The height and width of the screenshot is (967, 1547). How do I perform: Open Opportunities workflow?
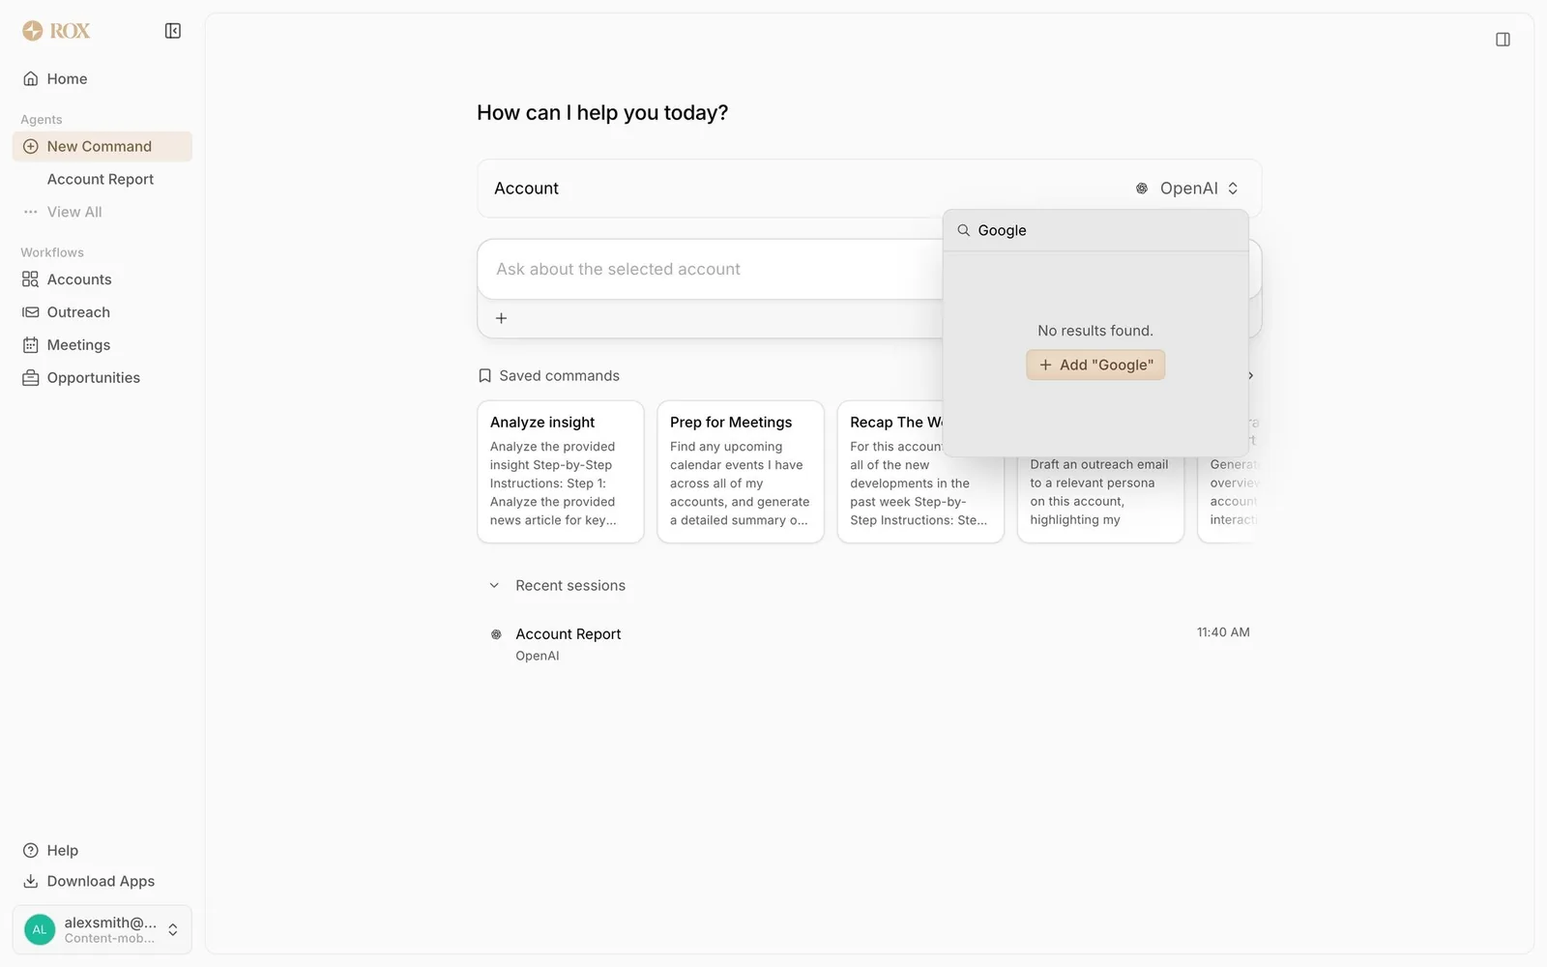click(102, 378)
